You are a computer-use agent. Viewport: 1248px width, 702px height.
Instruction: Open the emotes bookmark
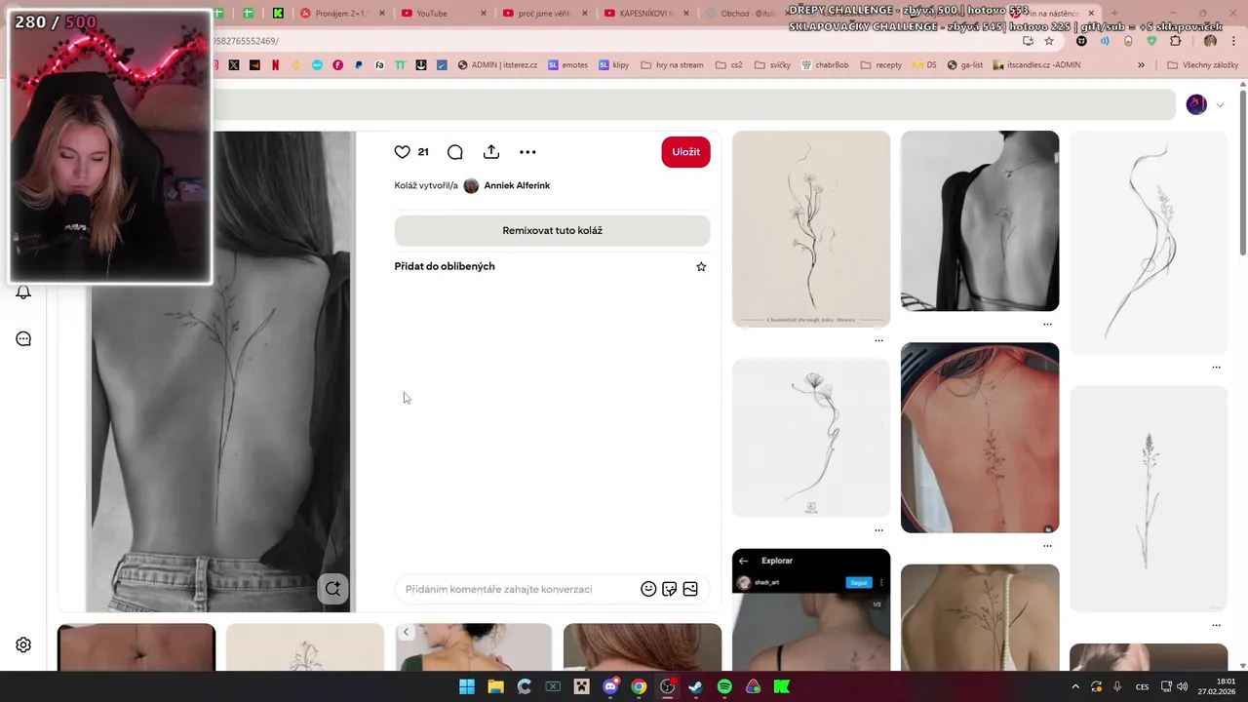click(x=567, y=65)
